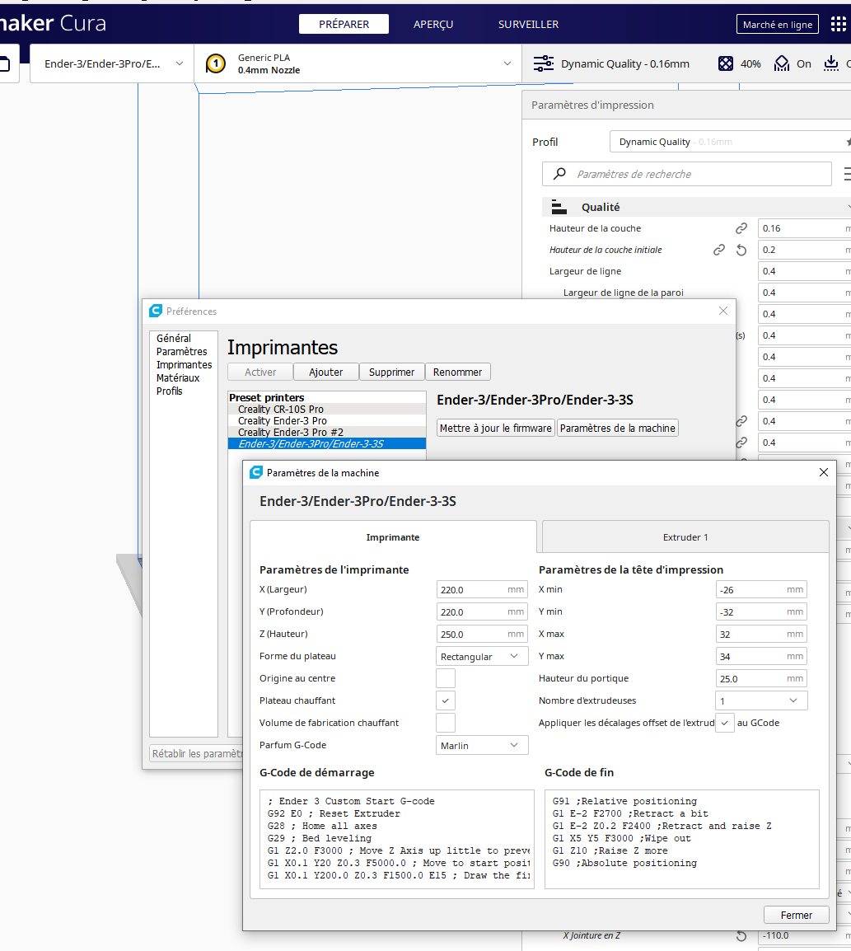This screenshot has width=851, height=951.
Task: Click inside G-Code de fin text area
Action: [682, 840]
